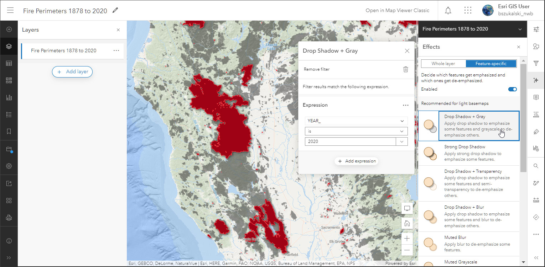
Task: Click the Effects panel scrollbar
Action: (x=523, y=118)
